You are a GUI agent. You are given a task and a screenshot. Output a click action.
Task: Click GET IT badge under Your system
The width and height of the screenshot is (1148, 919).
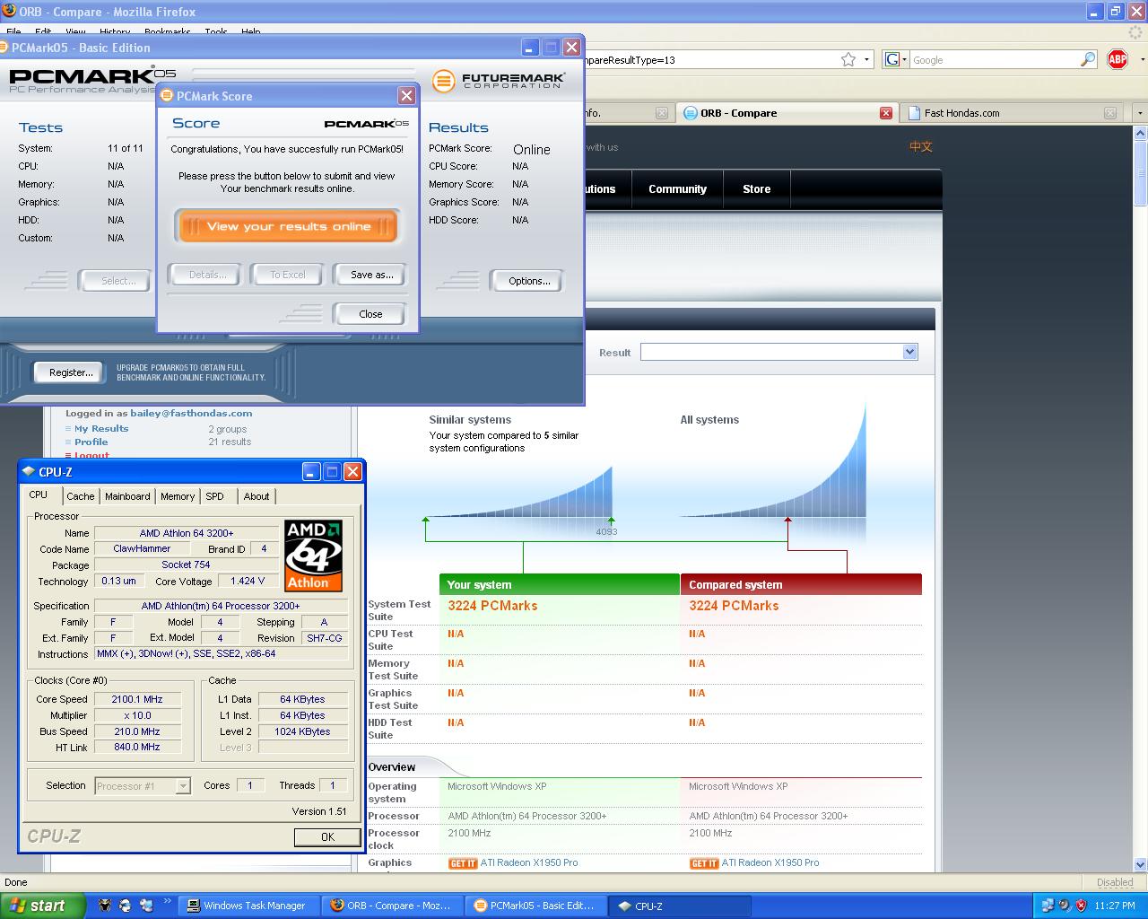pyautogui.click(x=463, y=863)
